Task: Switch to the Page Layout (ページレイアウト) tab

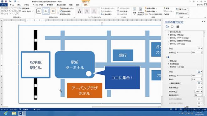Action: 38,5
